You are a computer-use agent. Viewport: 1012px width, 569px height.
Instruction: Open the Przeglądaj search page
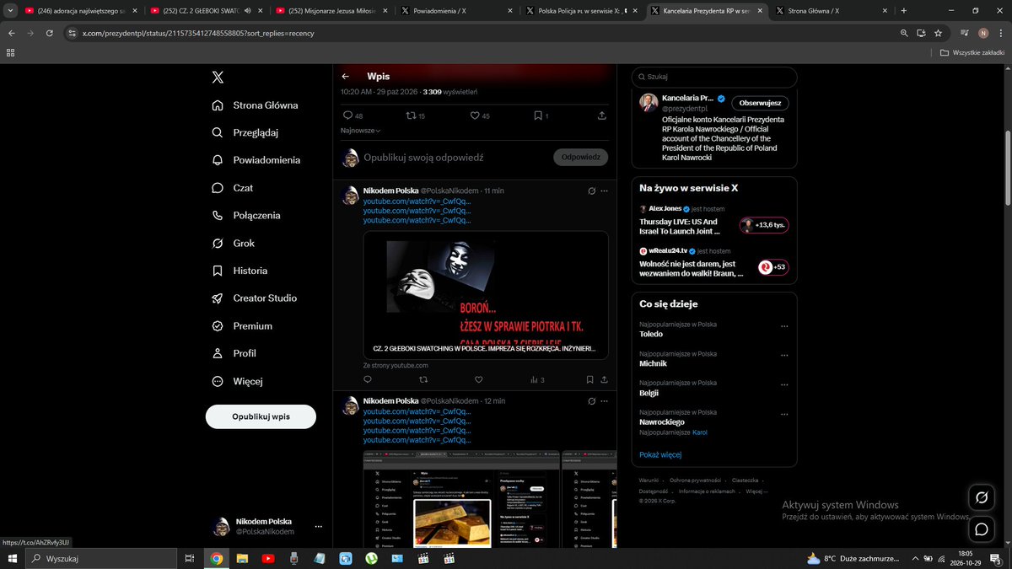245,132
